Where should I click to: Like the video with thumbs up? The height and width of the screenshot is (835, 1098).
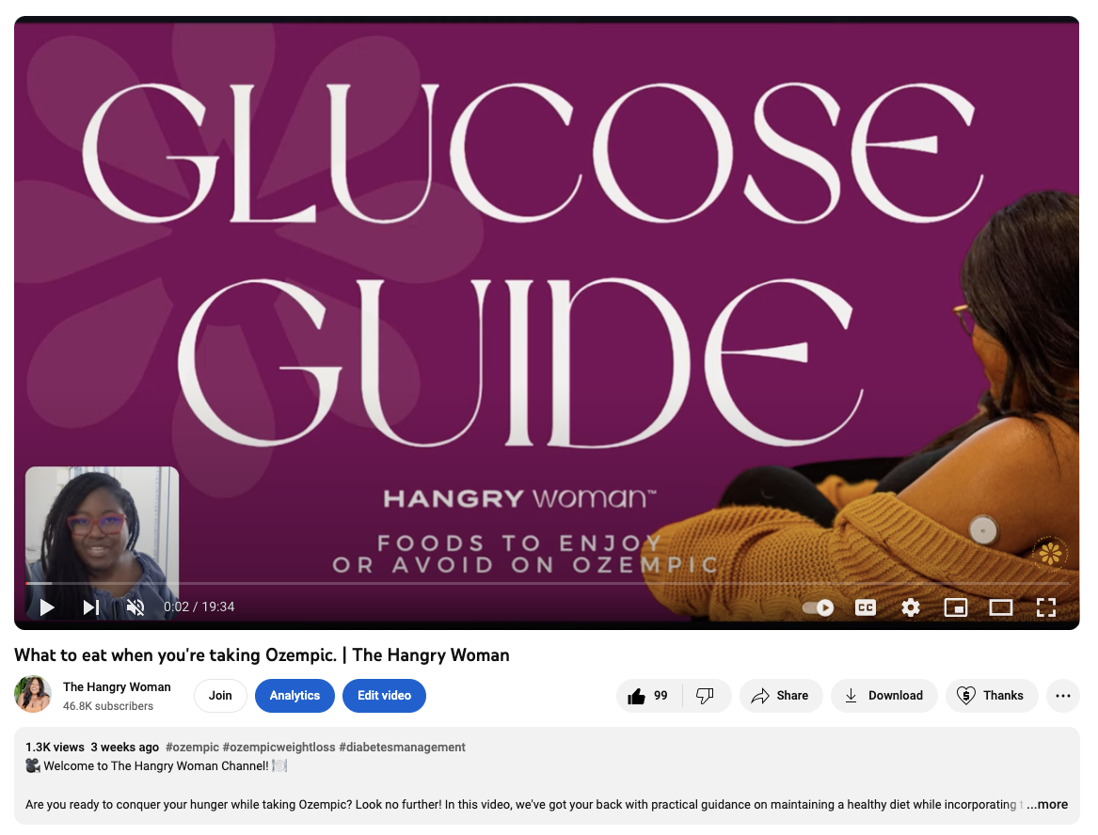(648, 696)
